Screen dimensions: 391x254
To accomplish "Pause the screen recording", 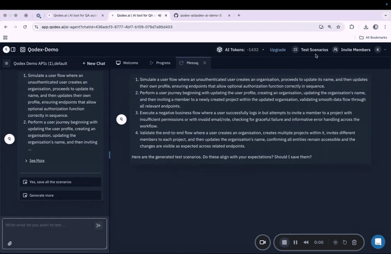I will 295,242.
